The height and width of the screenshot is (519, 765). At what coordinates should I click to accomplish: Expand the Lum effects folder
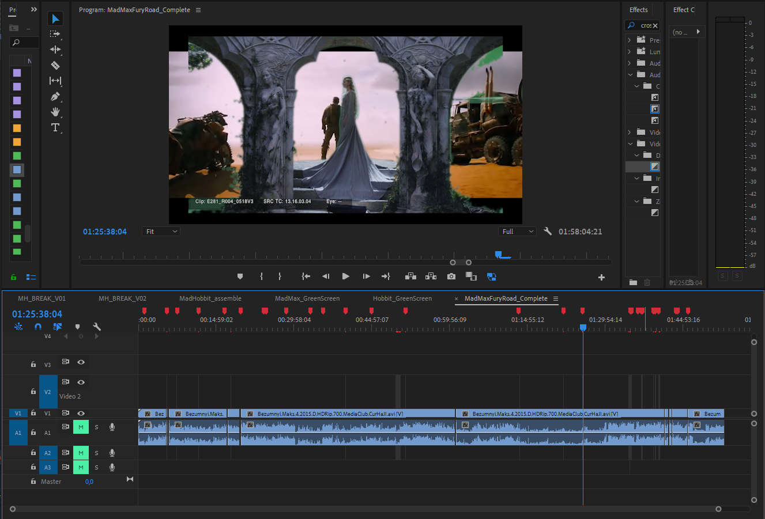pyautogui.click(x=630, y=51)
